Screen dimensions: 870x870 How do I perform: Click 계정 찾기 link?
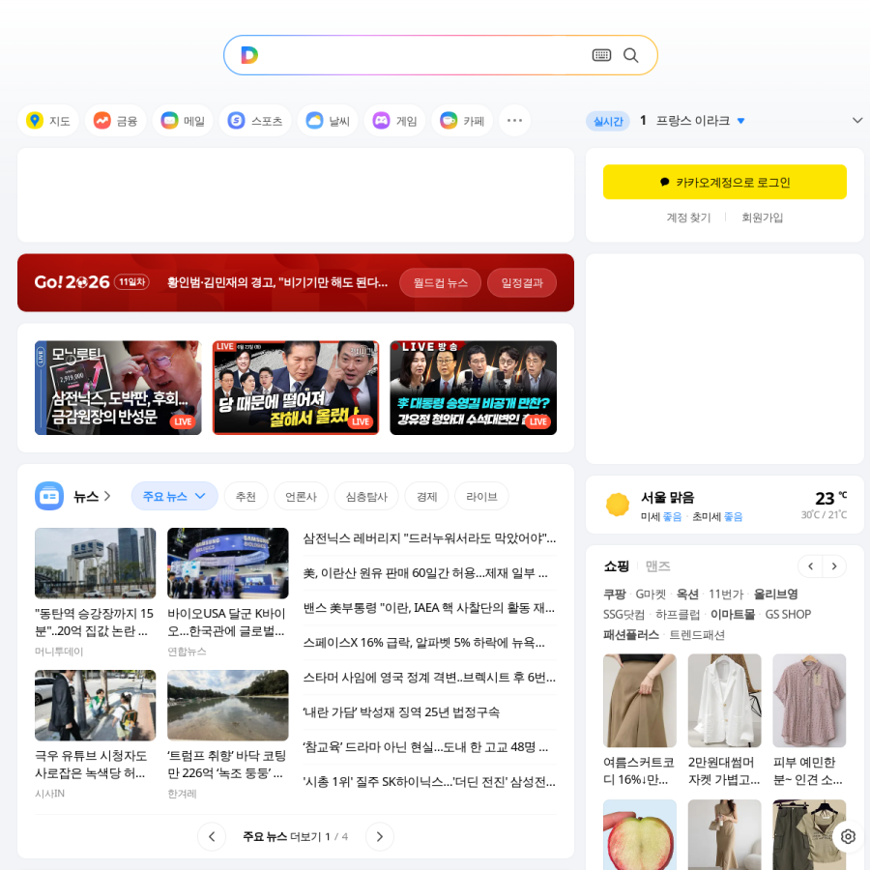pyautogui.click(x=688, y=217)
